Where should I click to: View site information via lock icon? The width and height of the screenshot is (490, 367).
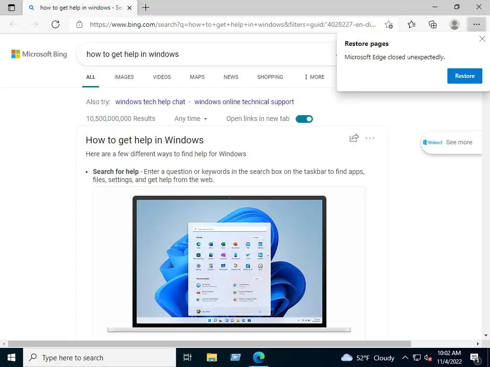coord(79,24)
